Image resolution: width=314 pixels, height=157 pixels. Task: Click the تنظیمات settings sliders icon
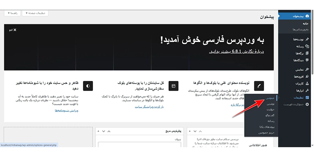[x=307, y=97]
